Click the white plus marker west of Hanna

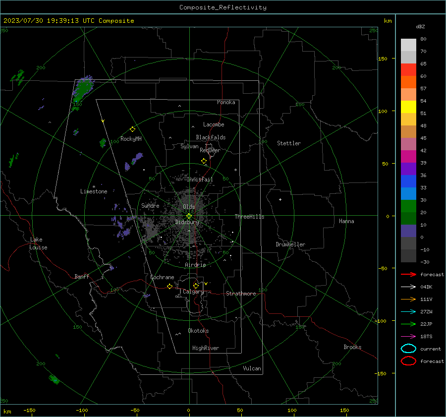pos(280,199)
